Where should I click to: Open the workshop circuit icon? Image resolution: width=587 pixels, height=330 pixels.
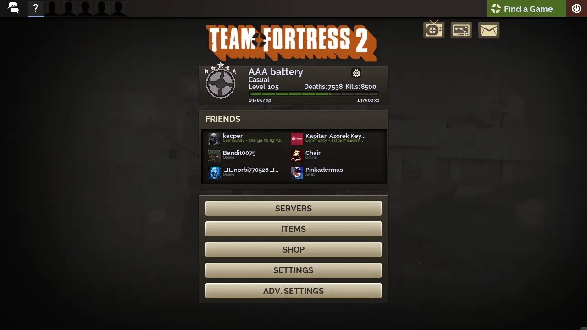[461, 30]
